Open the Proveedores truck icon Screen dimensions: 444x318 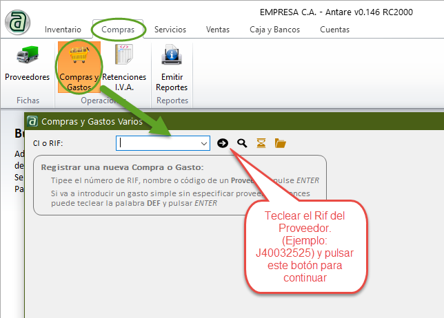tap(27, 56)
